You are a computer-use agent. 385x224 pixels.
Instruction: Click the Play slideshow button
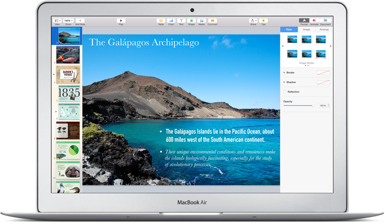pos(121,20)
